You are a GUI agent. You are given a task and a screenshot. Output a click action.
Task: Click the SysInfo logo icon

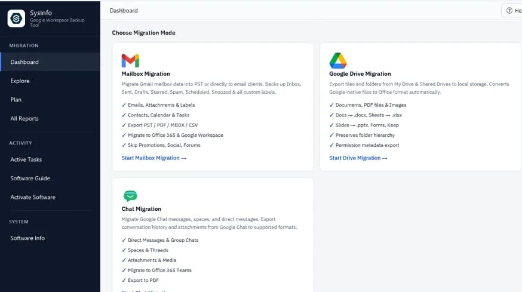coord(16,19)
